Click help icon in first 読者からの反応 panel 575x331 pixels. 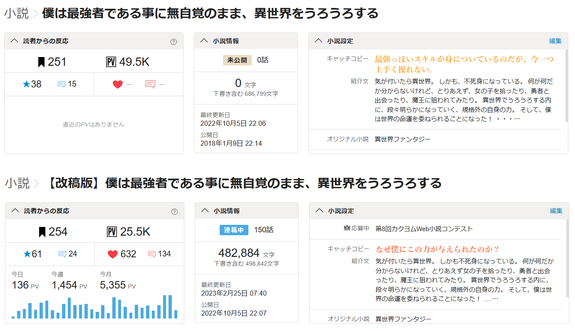174,42
